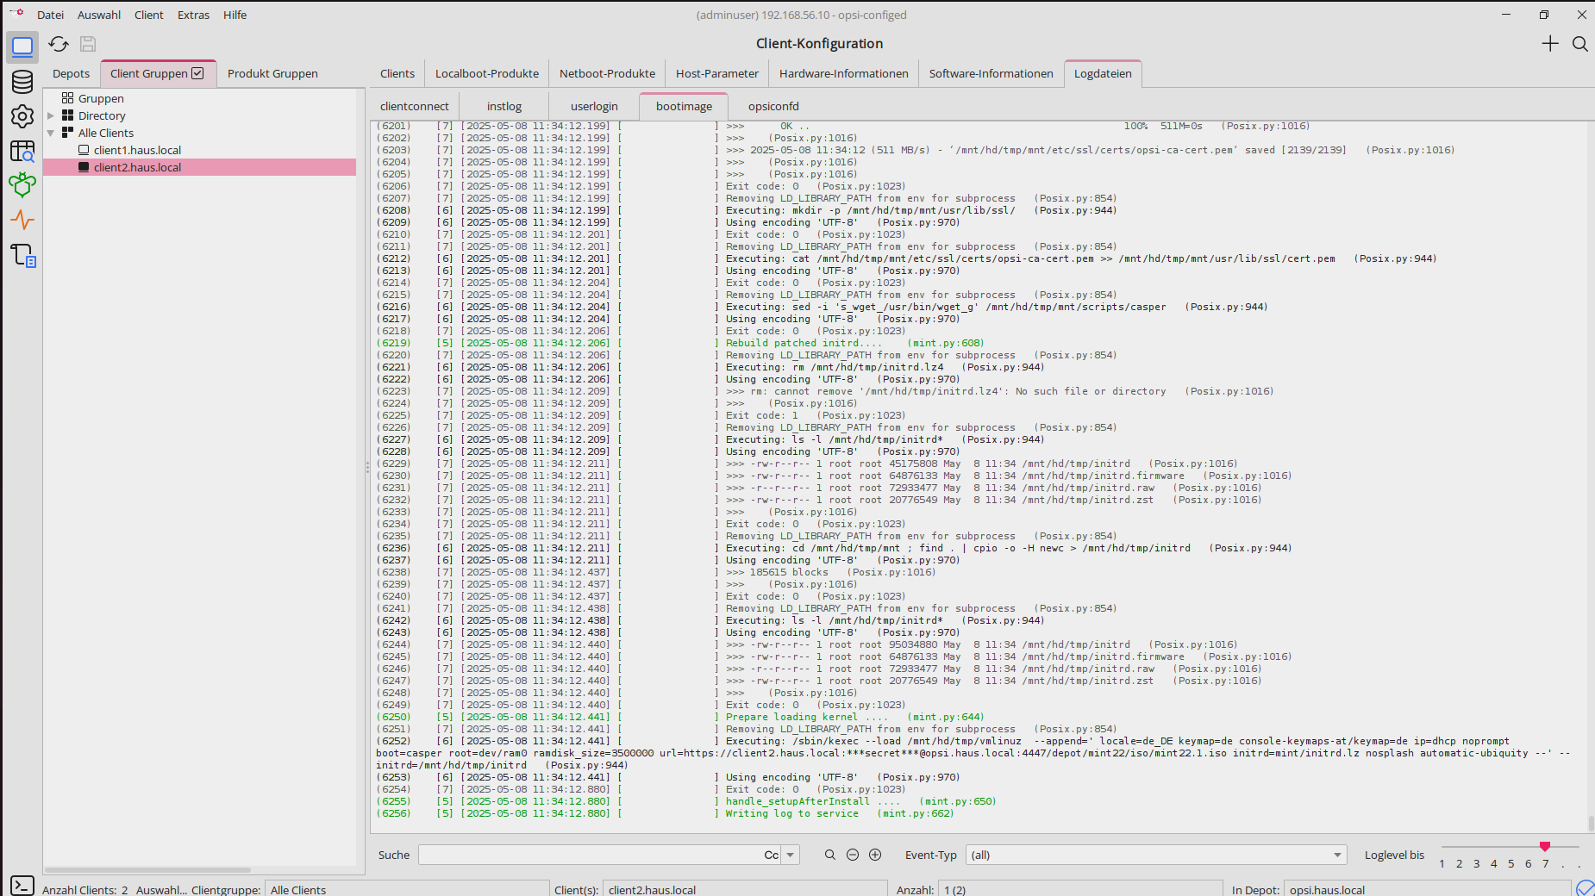Open the Extras menu

pos(193,15)
